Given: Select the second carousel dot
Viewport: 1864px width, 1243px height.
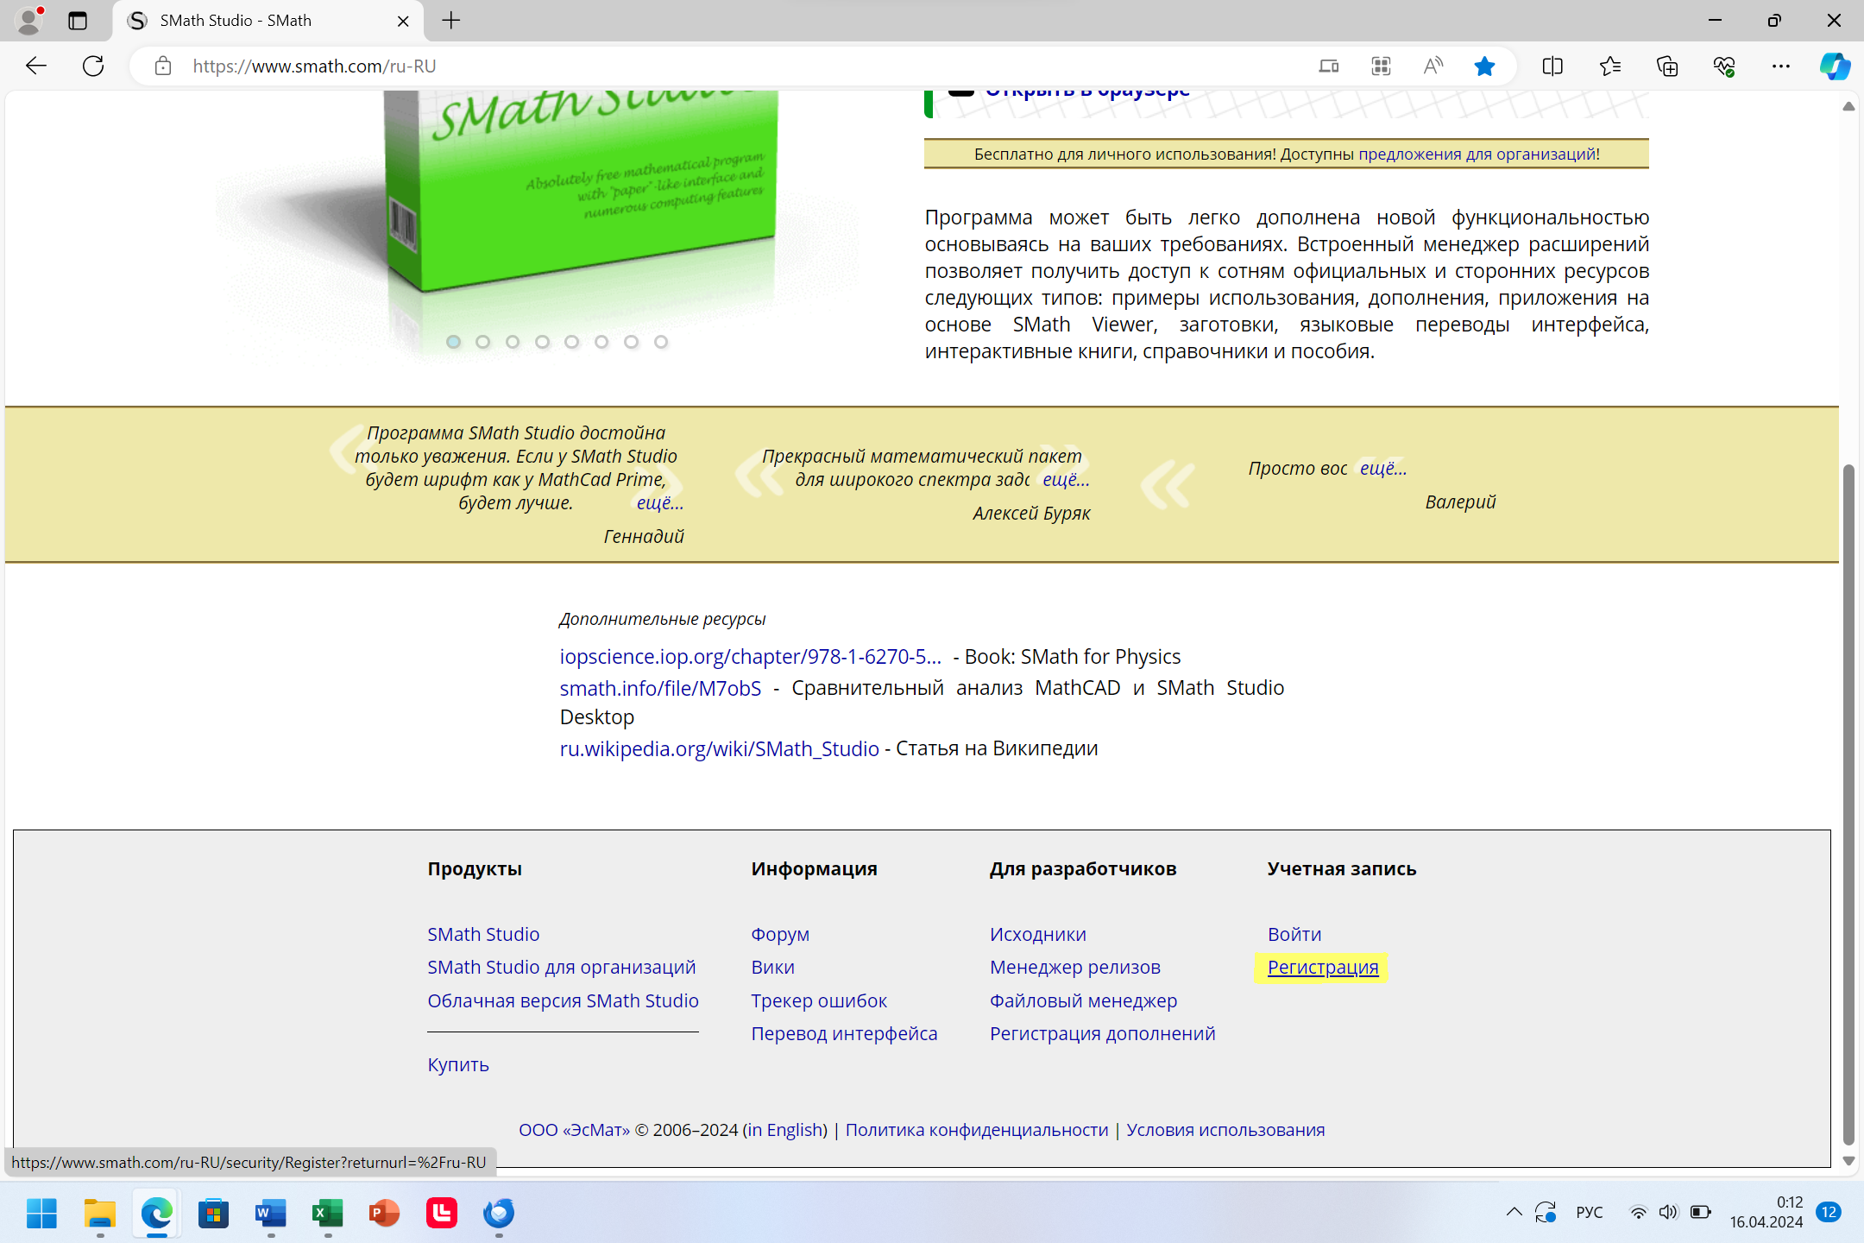Looking at the screenshot, I should click(x=482, y=342).
